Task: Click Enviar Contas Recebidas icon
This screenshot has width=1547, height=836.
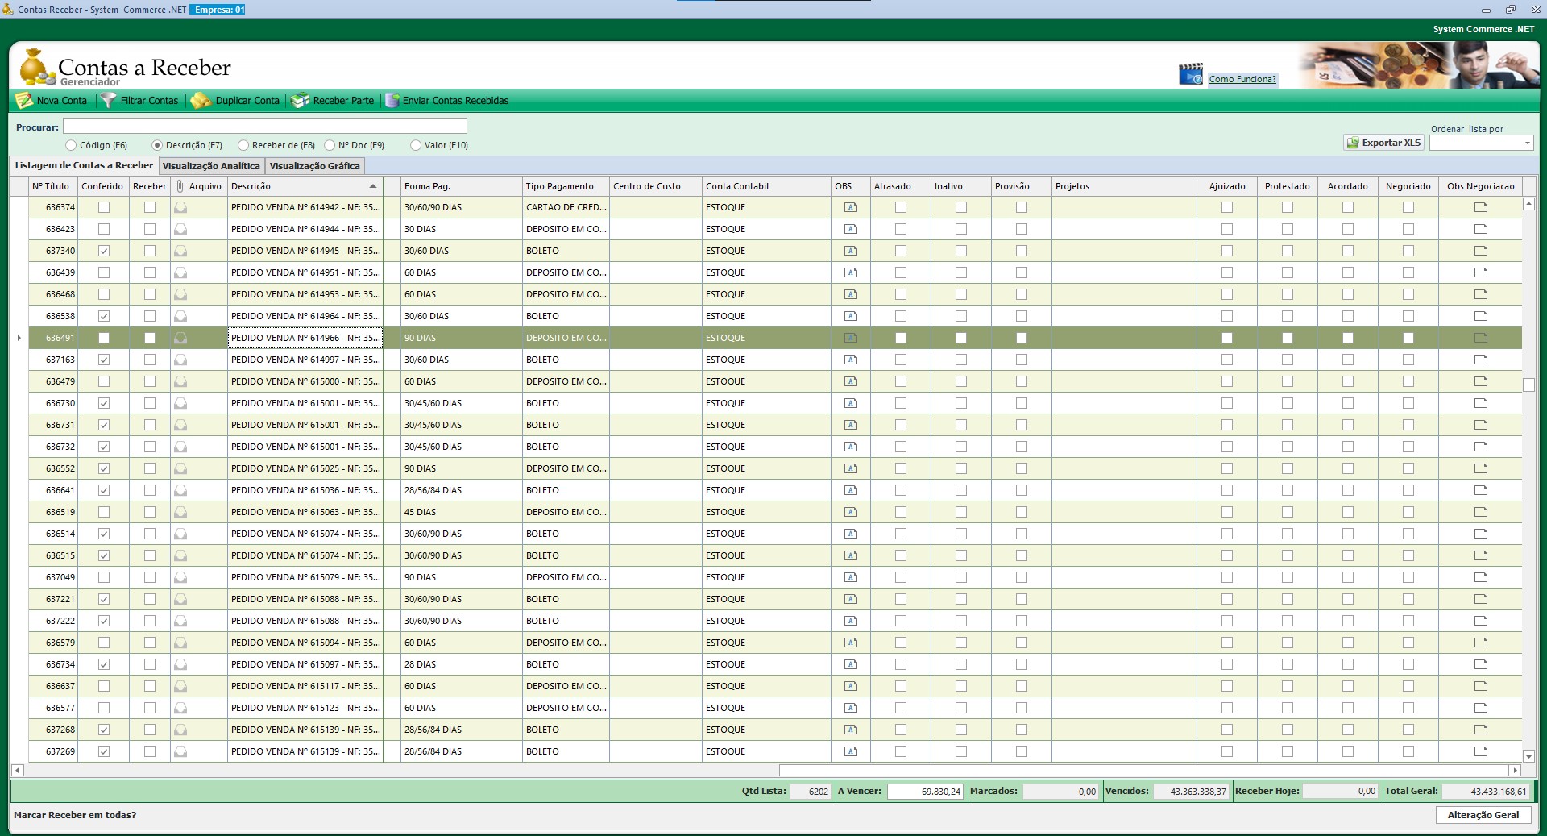Action: [392, 101]
